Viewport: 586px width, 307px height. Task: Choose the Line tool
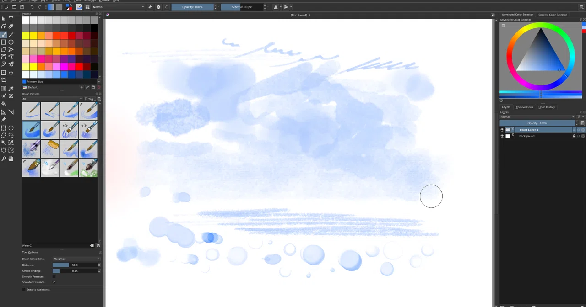click(11, 35)
